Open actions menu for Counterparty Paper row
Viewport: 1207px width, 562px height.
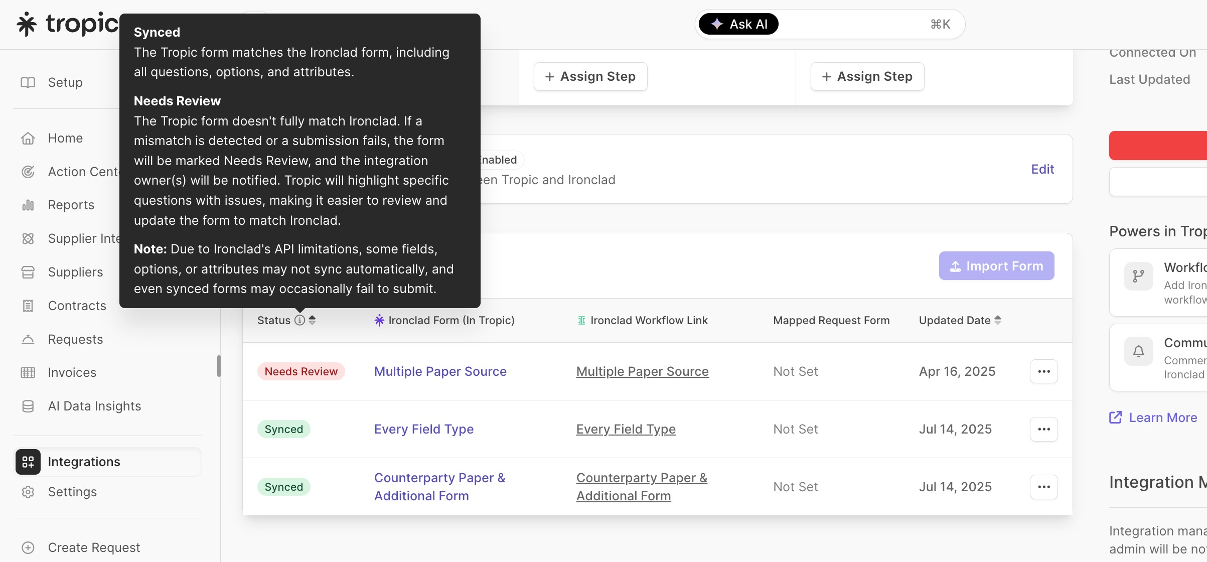coord(1043,487)
